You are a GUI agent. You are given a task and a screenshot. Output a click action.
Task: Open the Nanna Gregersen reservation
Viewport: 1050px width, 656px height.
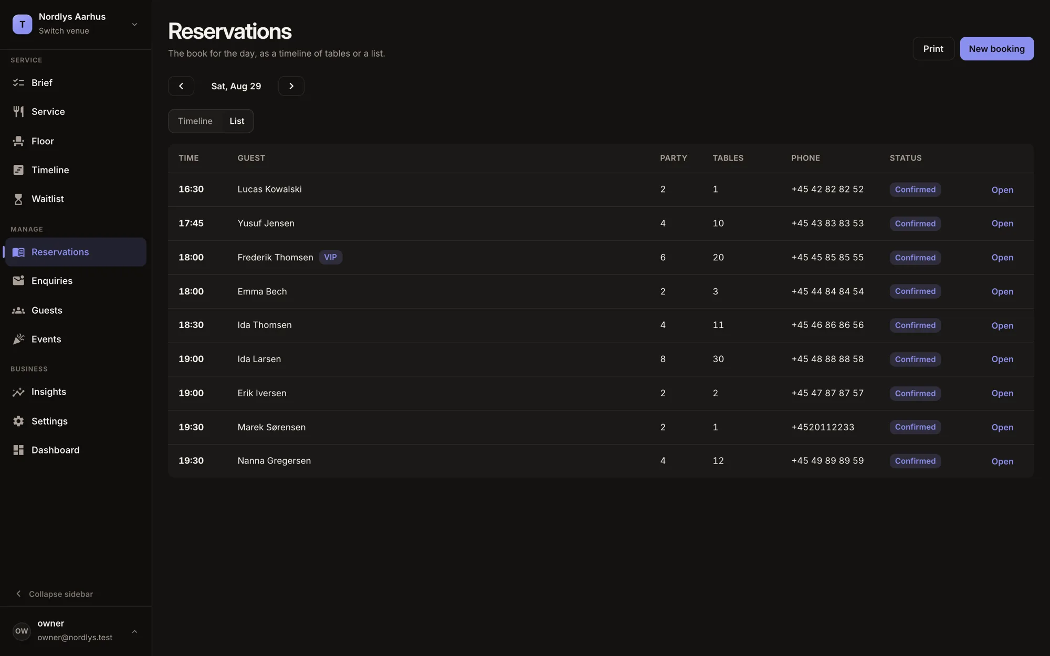1002,461
